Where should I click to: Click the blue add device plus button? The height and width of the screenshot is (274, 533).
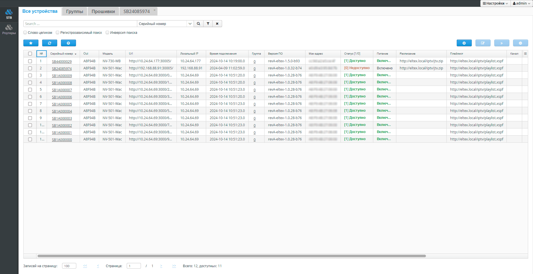464,43
